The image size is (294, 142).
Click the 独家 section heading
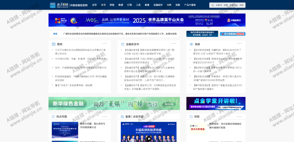198,44
